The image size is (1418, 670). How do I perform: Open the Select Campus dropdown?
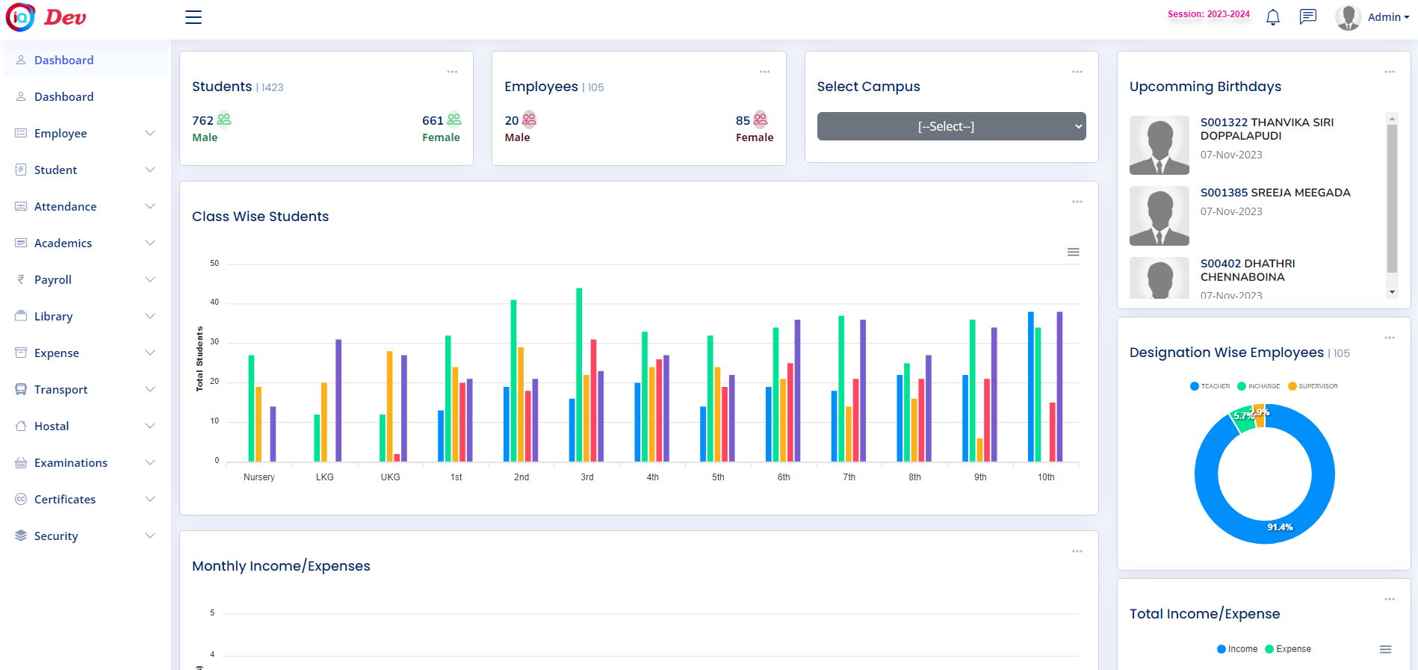[951, 126]
